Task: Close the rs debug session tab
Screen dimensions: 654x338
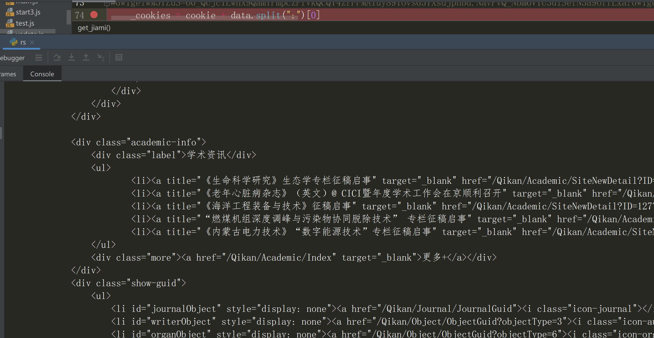Action: pyautogui.click(x=32, y=42)
